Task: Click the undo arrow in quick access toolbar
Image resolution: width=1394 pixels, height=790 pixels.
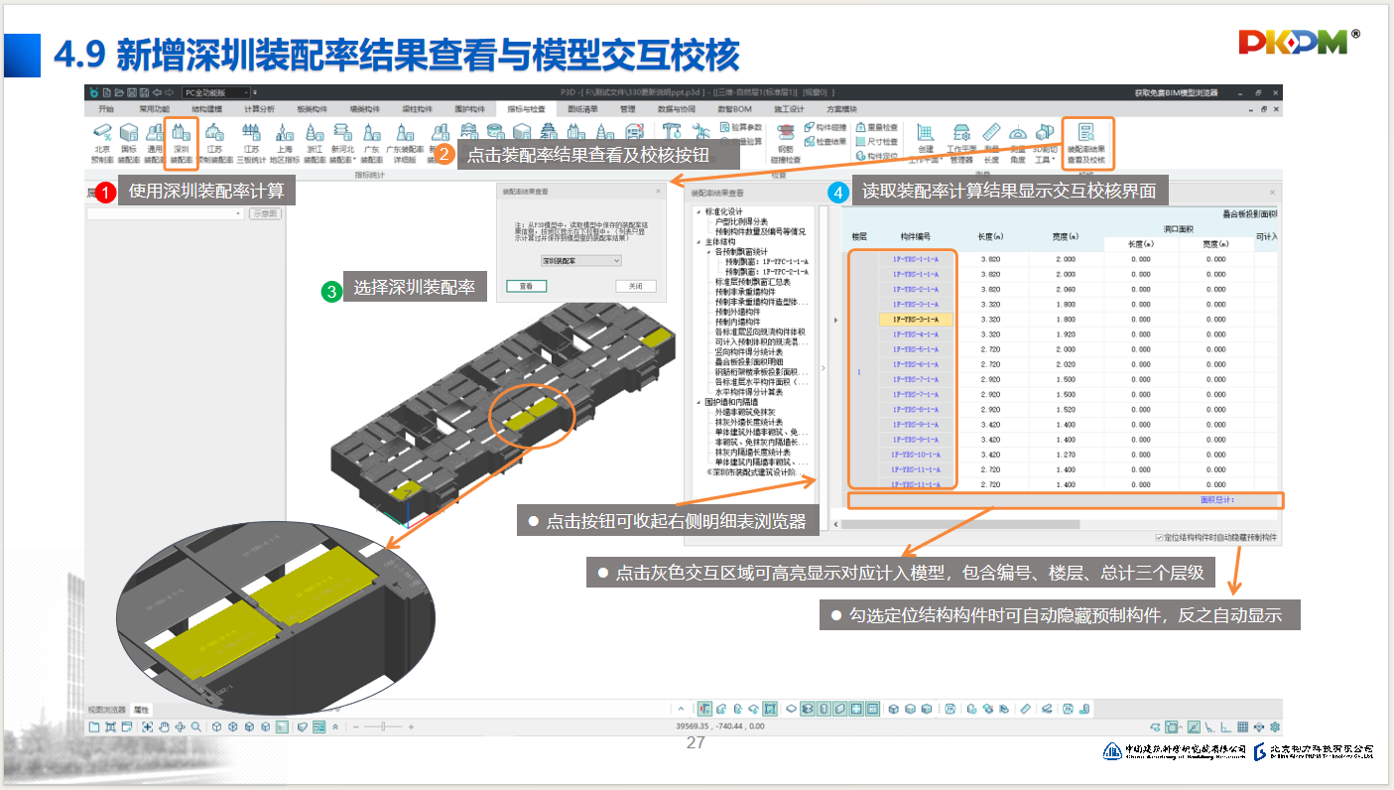Action: point(158,92)
